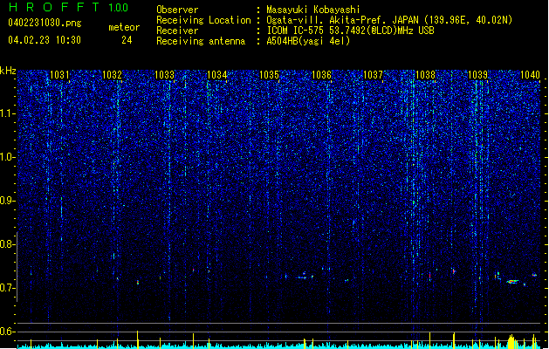549x349 pixels.
Task: Click the 0.9 kHz axis label
Action: pyautogui.click(x=8, y=201)
